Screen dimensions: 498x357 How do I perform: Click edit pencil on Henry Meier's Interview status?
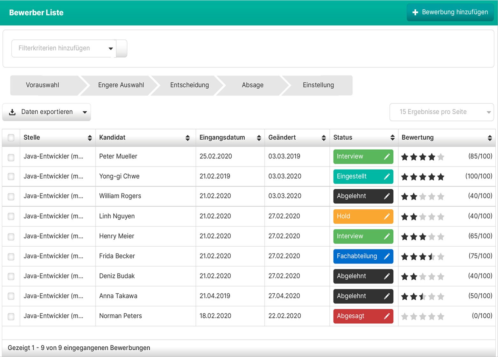point(387,236)
